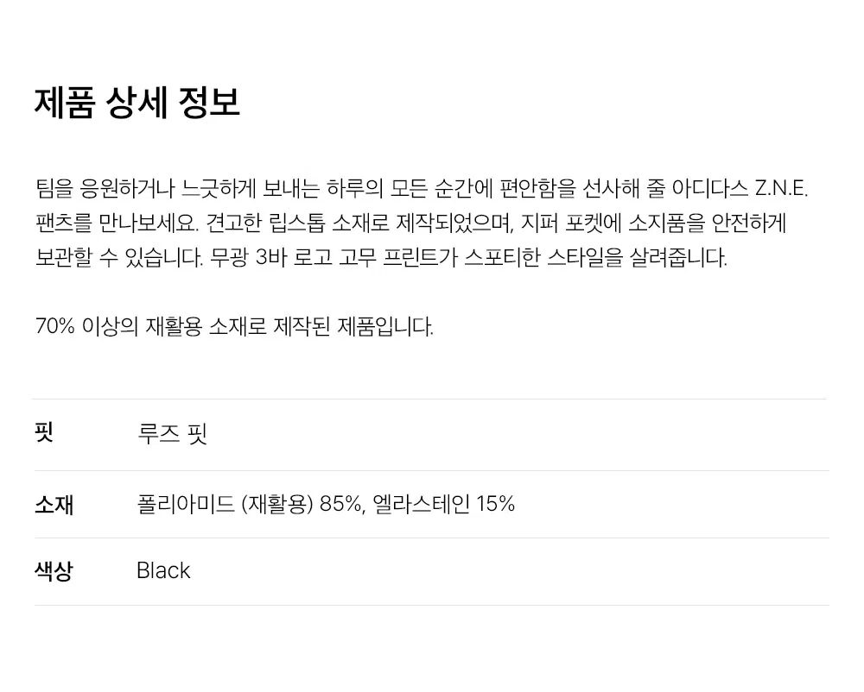Screen dimensions: 864x692
Task: Click the 핏 row label
Action: click(x=43, y=432)
